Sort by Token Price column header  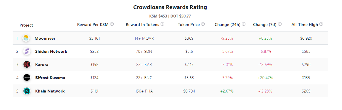[189, 25]
